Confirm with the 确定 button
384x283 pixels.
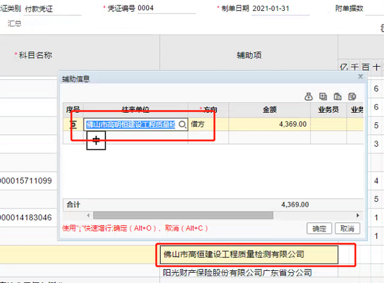coord(319,228)
